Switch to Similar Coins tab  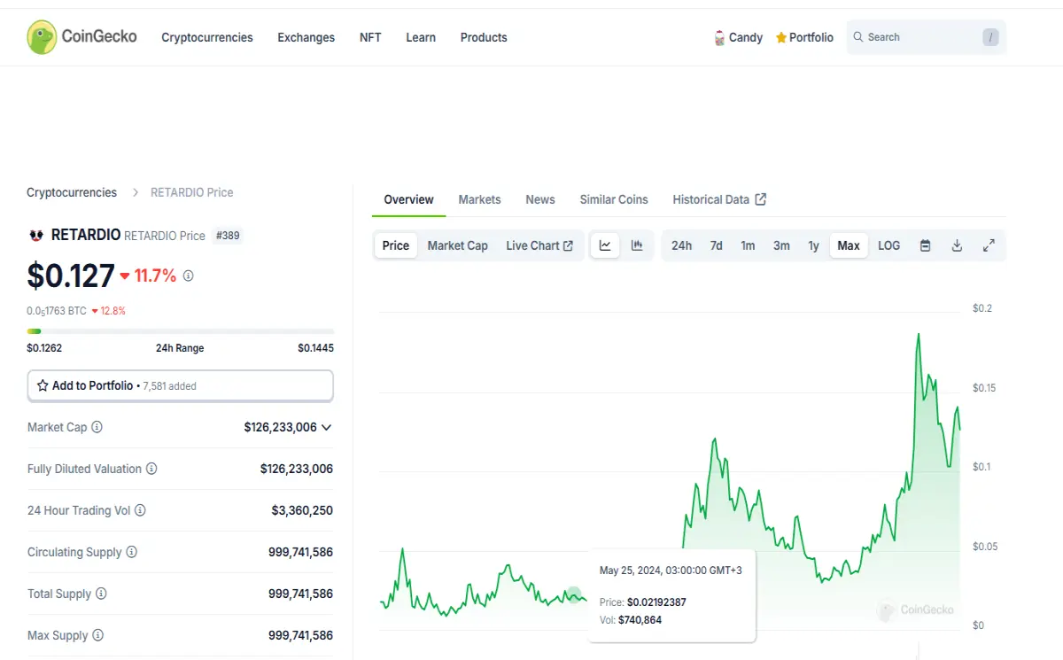[x=614, y=199]
